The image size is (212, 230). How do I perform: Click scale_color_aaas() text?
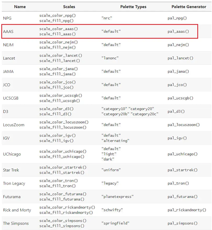[58, 29]
